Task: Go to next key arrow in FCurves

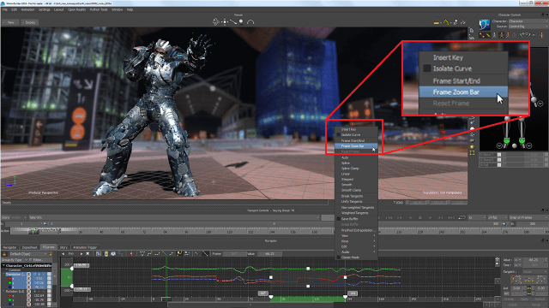Action: pos(81,254)
